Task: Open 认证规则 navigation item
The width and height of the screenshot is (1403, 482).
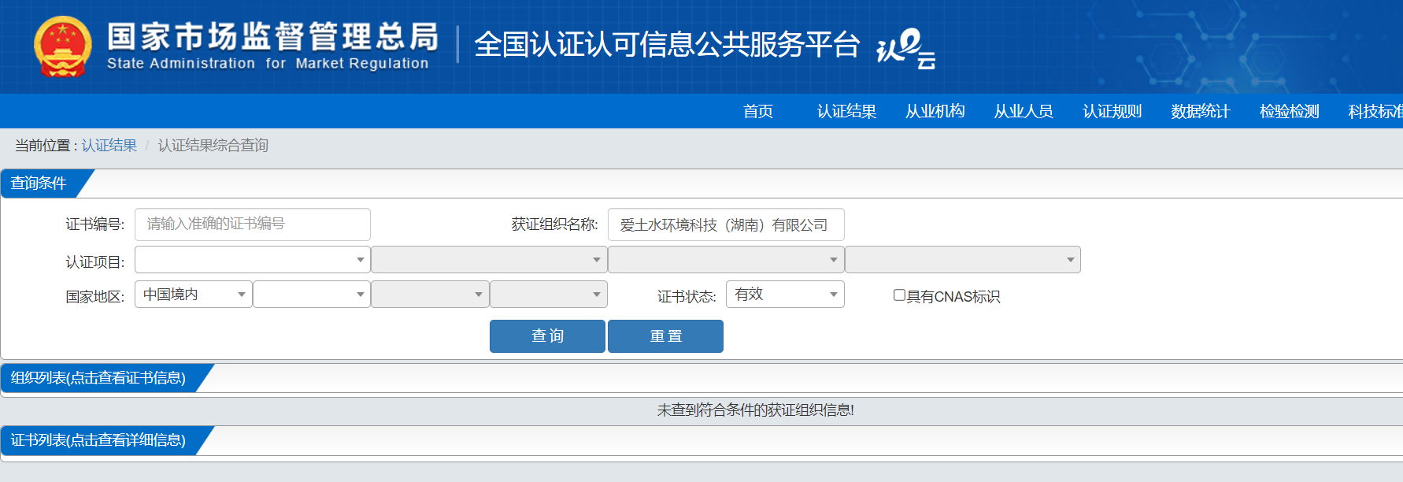Action: click(1112, 111)
